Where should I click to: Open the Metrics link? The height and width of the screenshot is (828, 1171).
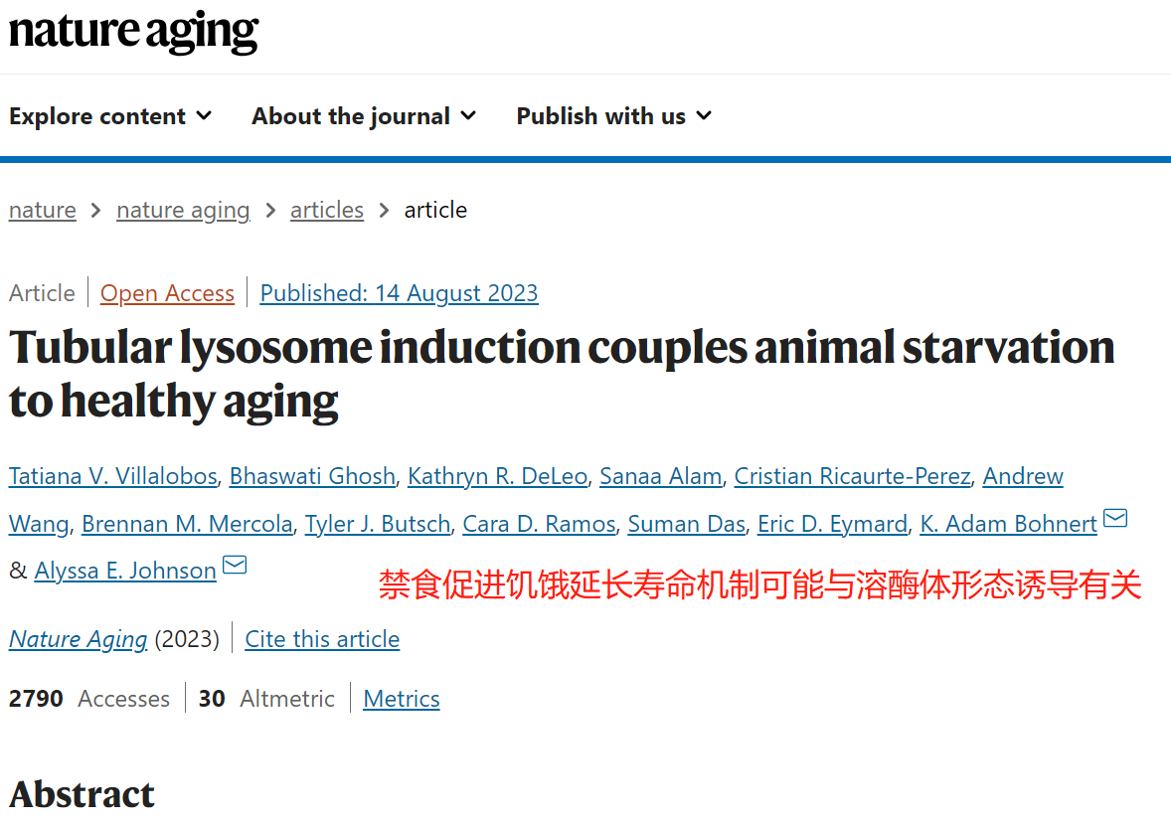[402, 699]
